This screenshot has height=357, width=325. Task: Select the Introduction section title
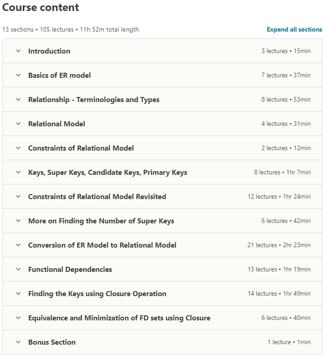[x=49, y=51]
